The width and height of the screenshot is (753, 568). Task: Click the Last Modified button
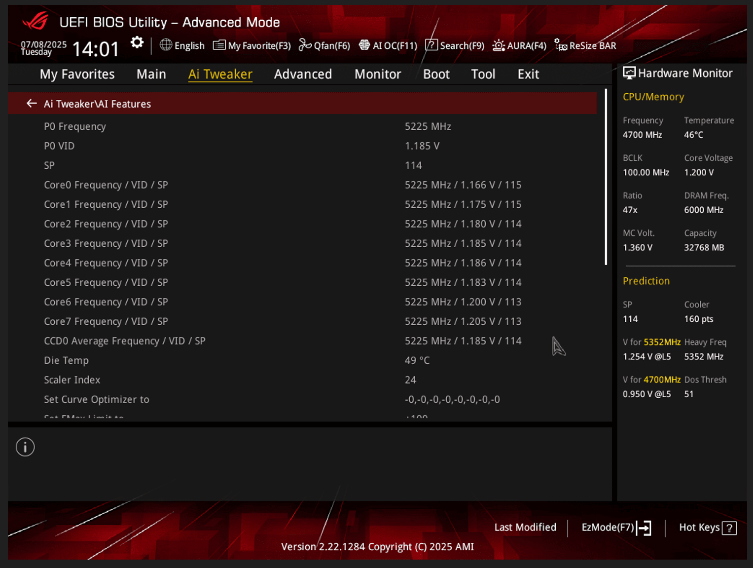coord(525,527)
